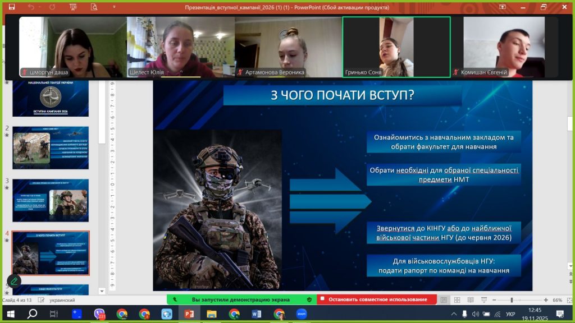
Task: Click the Undo arrow in Quick Access Toolbar
Action: click(31, 7)
